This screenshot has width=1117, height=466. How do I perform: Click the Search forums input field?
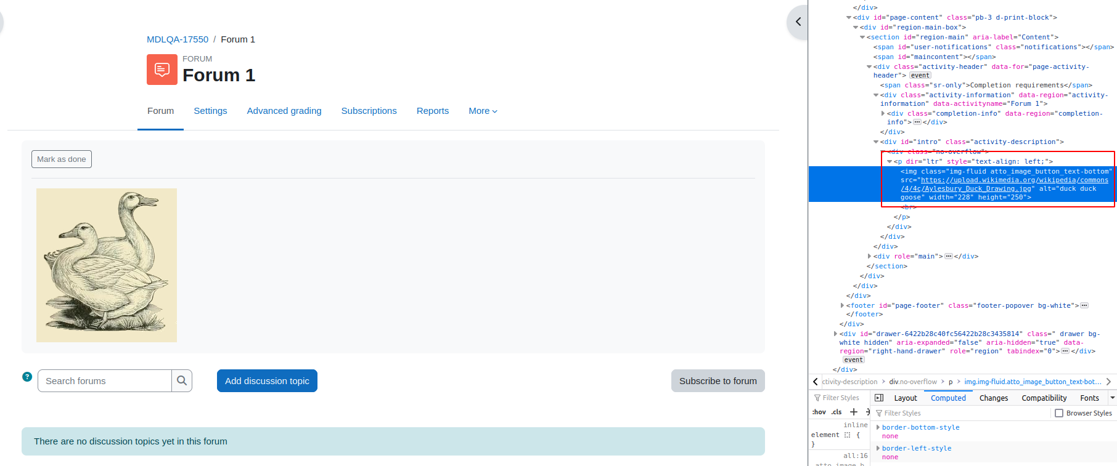point(105,381)
